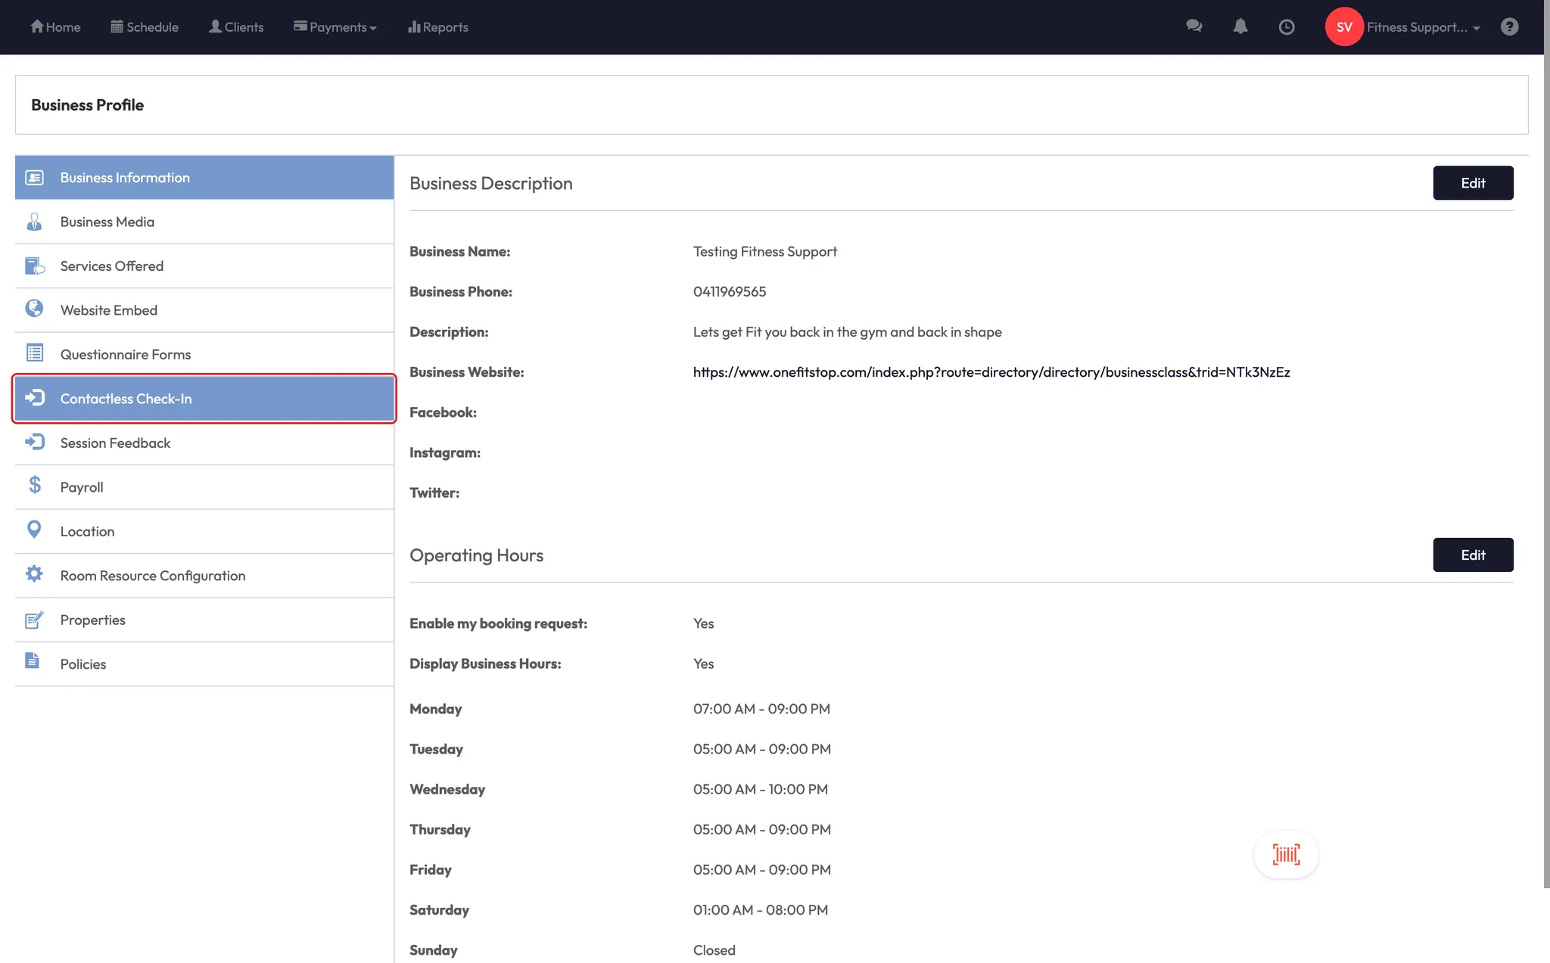Viewport: 1550px width, 963px height.
Task: Go to the Schedule menu
Action: click(x=145, y=27)
